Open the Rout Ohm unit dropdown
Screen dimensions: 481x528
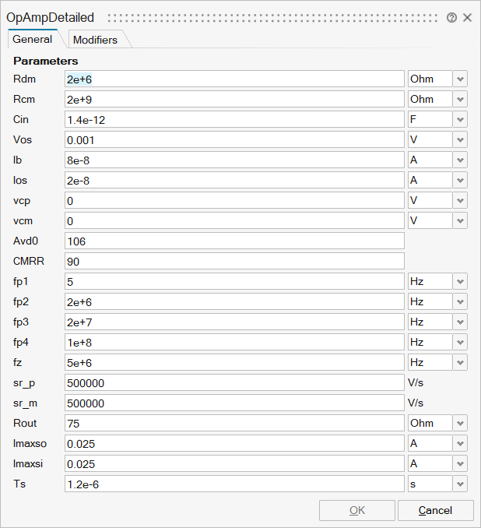click(x=461, y=423)
